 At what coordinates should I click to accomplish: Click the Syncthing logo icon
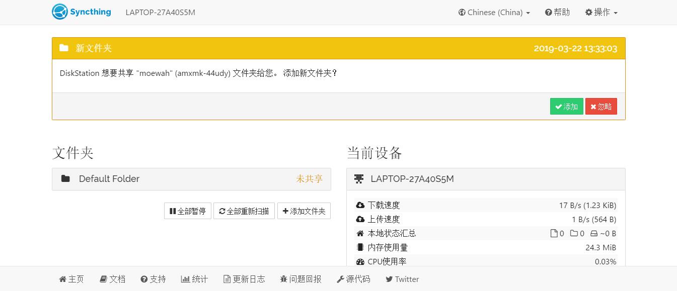point(60,12)
